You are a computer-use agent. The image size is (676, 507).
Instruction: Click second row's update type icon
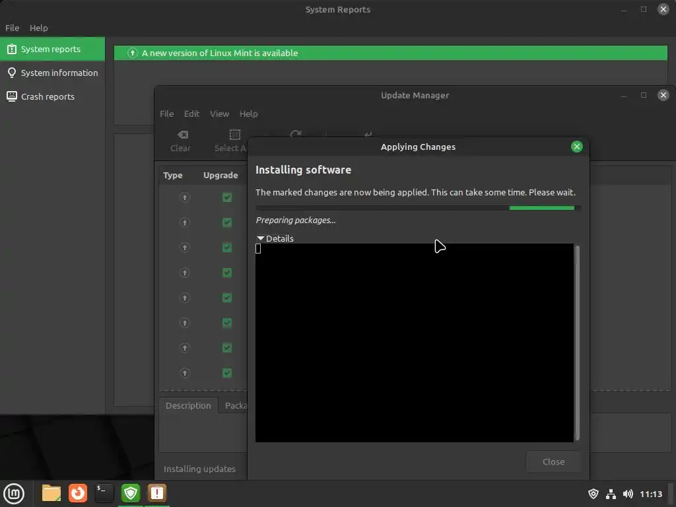185,222
